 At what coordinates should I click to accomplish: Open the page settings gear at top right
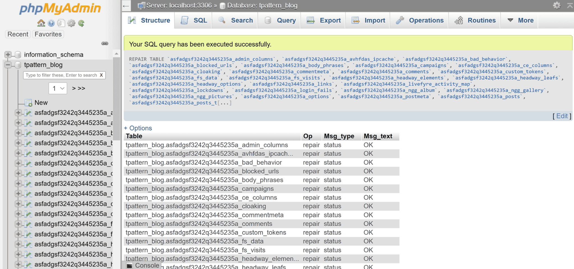[557, 5]
